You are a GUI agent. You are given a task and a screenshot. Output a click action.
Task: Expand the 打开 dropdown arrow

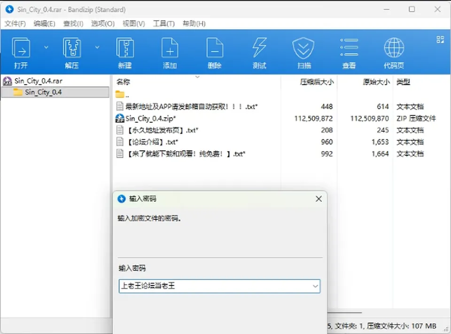[46, 47]
